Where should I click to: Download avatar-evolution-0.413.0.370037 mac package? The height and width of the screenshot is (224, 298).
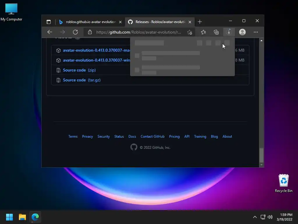tap(97, 50)
